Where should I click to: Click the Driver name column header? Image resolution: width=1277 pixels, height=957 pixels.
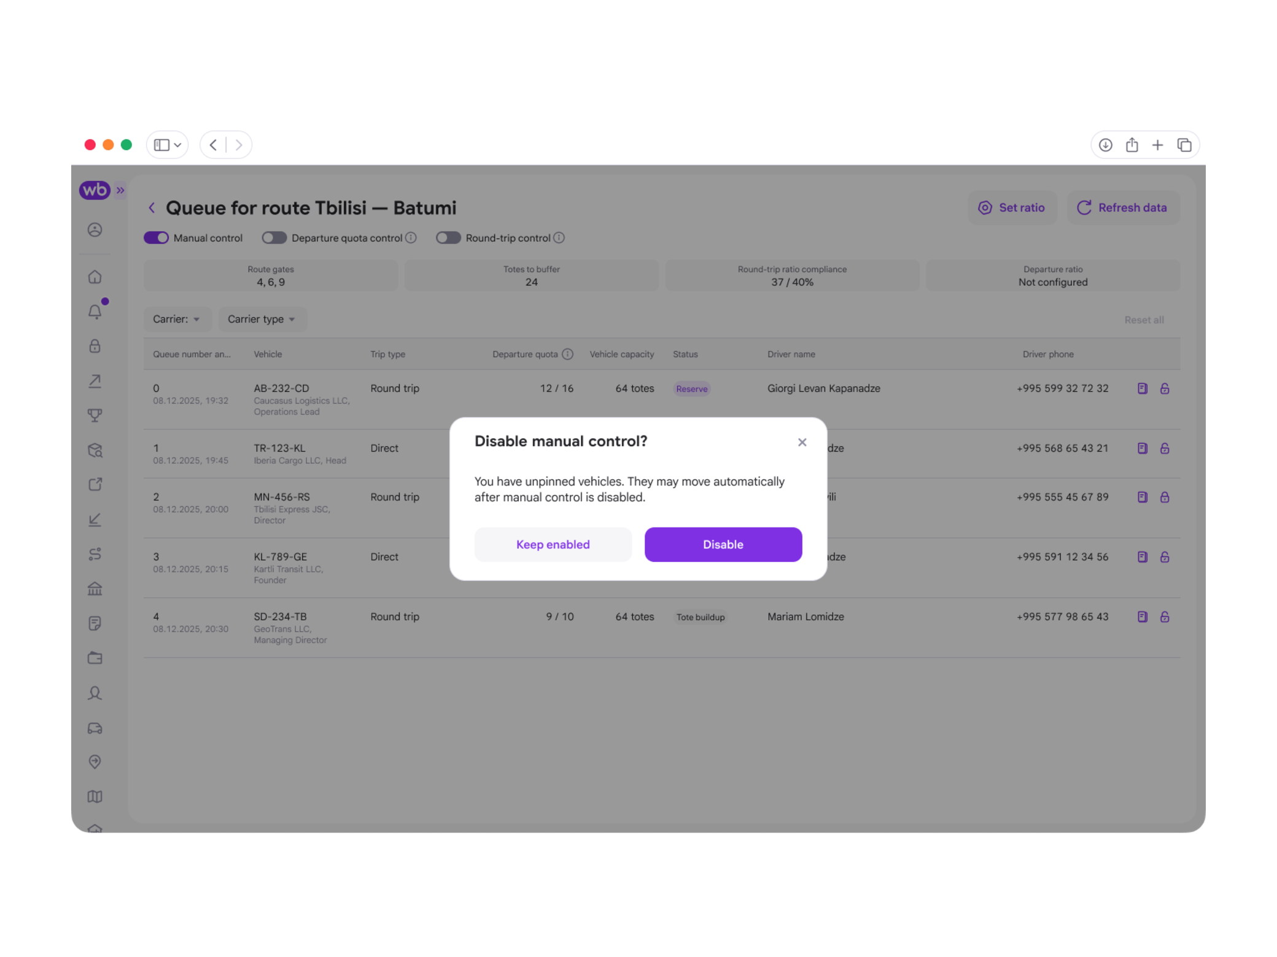click(791, 354)
